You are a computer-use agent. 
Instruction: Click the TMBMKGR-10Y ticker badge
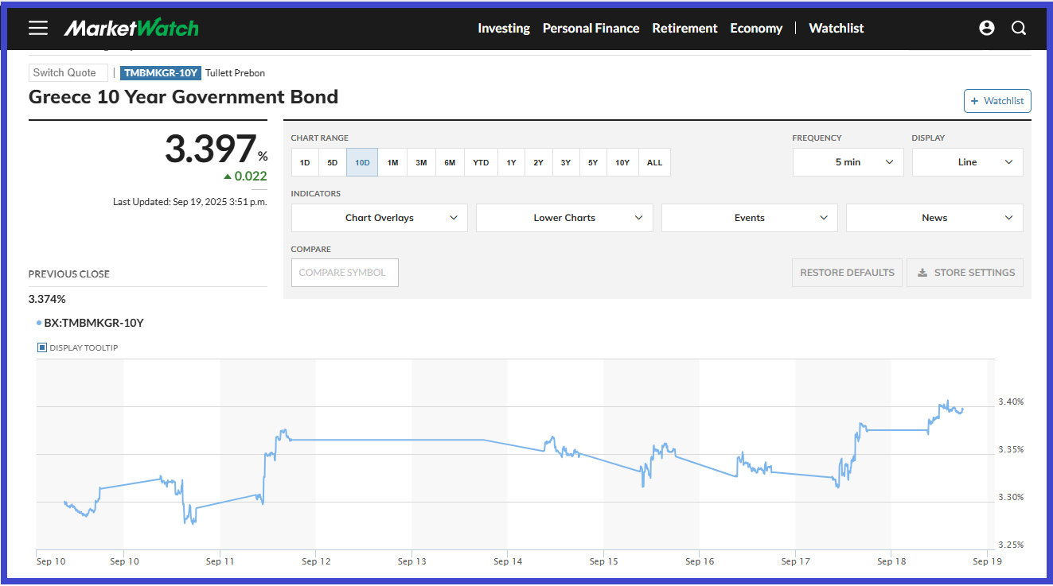[161, 73]
